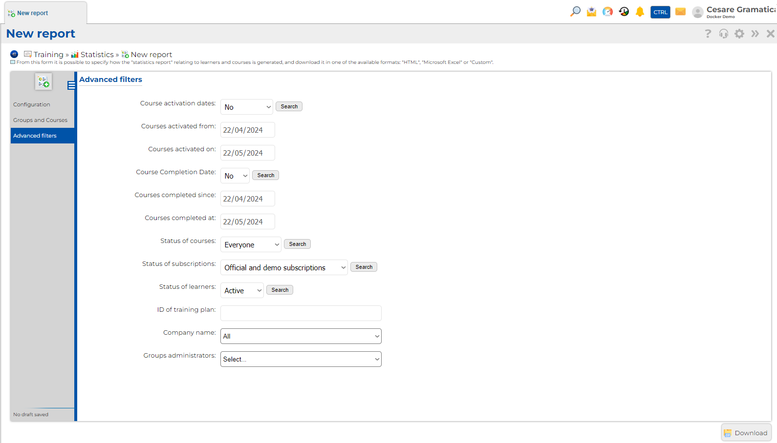Open the yellow envelope messages icon

tap(680, 12)
